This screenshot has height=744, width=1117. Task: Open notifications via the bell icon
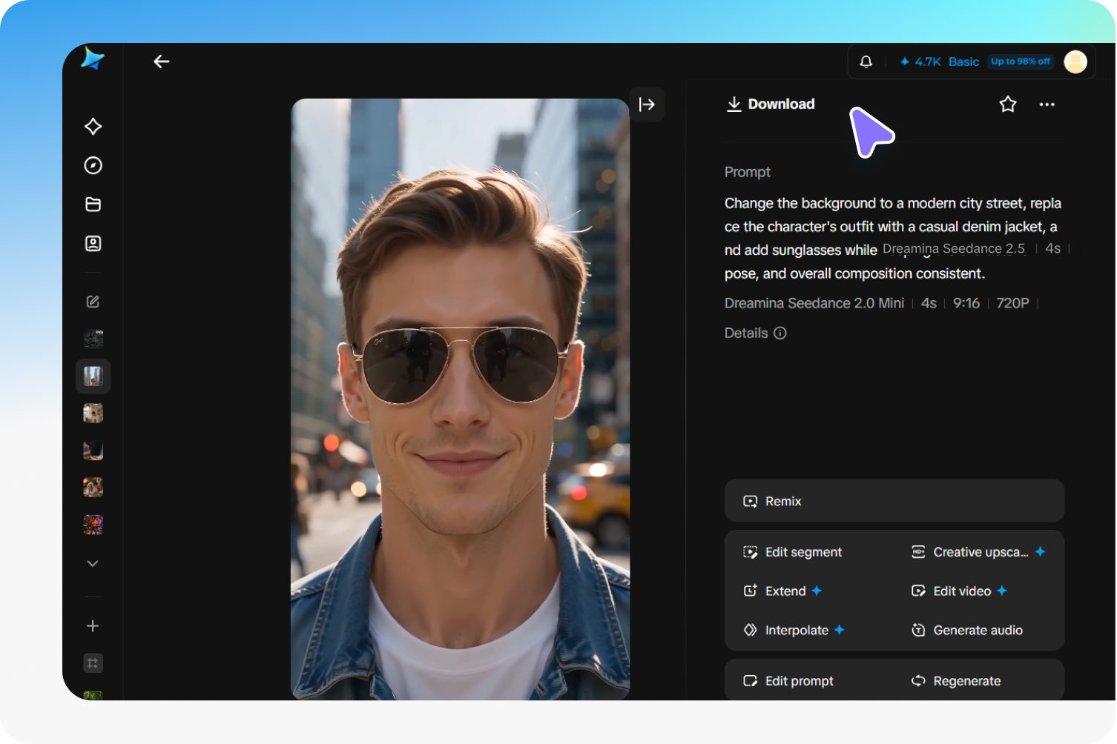[x=866, y=62]
